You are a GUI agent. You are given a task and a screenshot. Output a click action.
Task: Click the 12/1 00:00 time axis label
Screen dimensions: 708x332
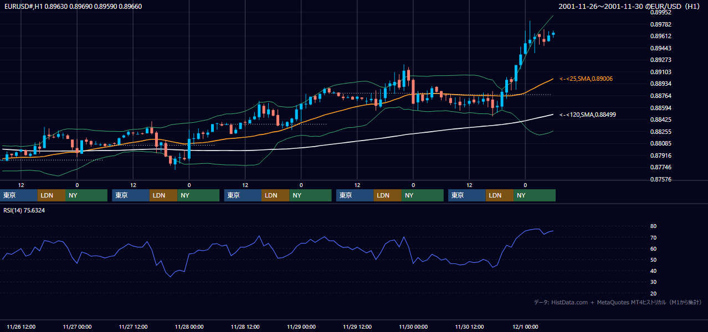525,327
